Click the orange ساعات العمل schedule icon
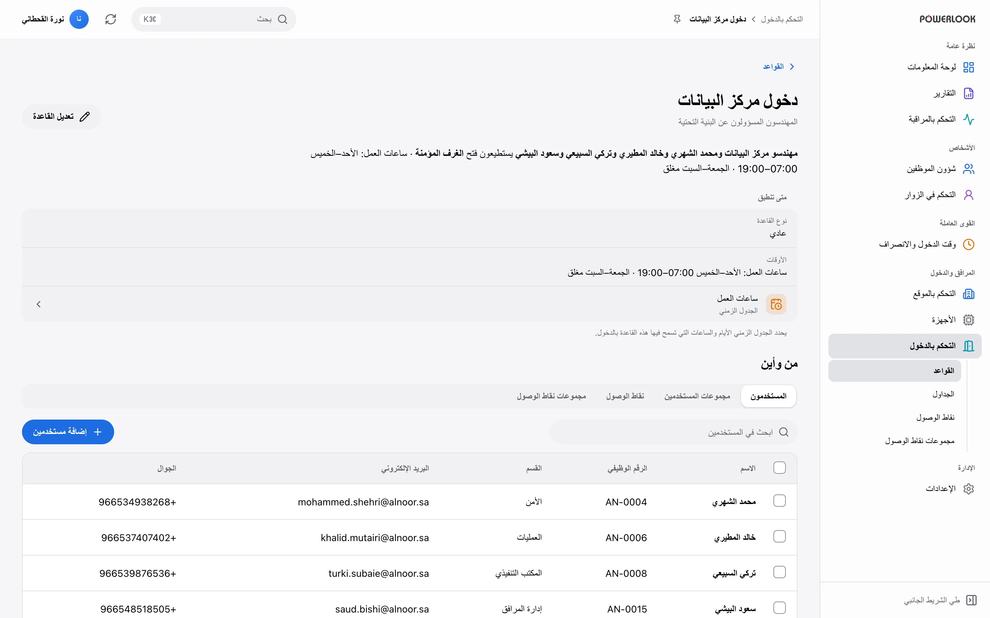990x618 pixels. pyautogui.click(x=776, y=304)
